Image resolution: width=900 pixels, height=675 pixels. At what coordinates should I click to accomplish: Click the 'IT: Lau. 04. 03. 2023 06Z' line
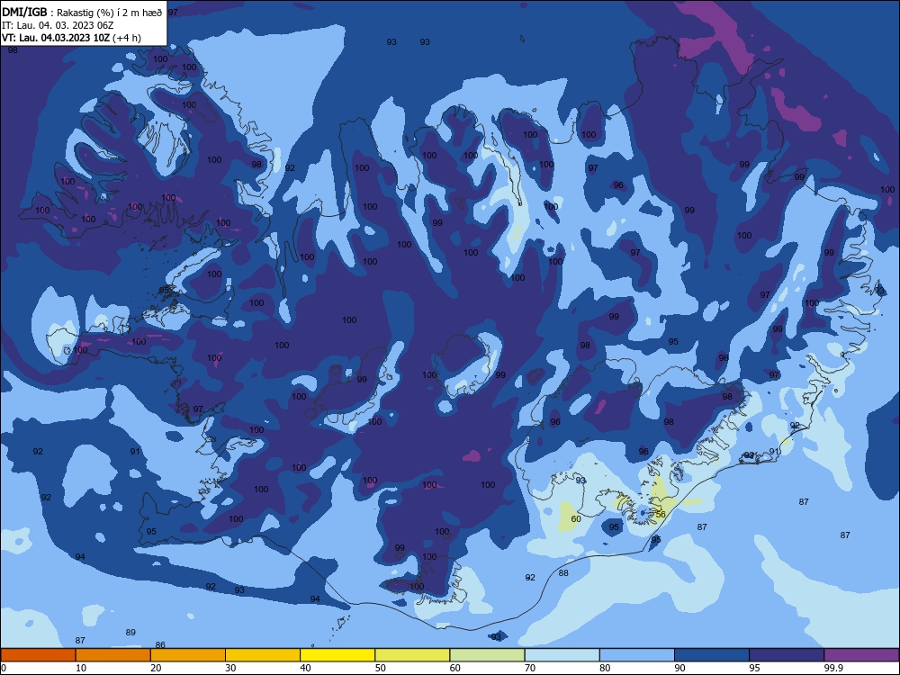(x=58, y=25)
